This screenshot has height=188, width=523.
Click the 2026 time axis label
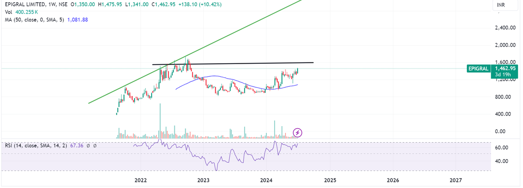click(x=393, y=180)
